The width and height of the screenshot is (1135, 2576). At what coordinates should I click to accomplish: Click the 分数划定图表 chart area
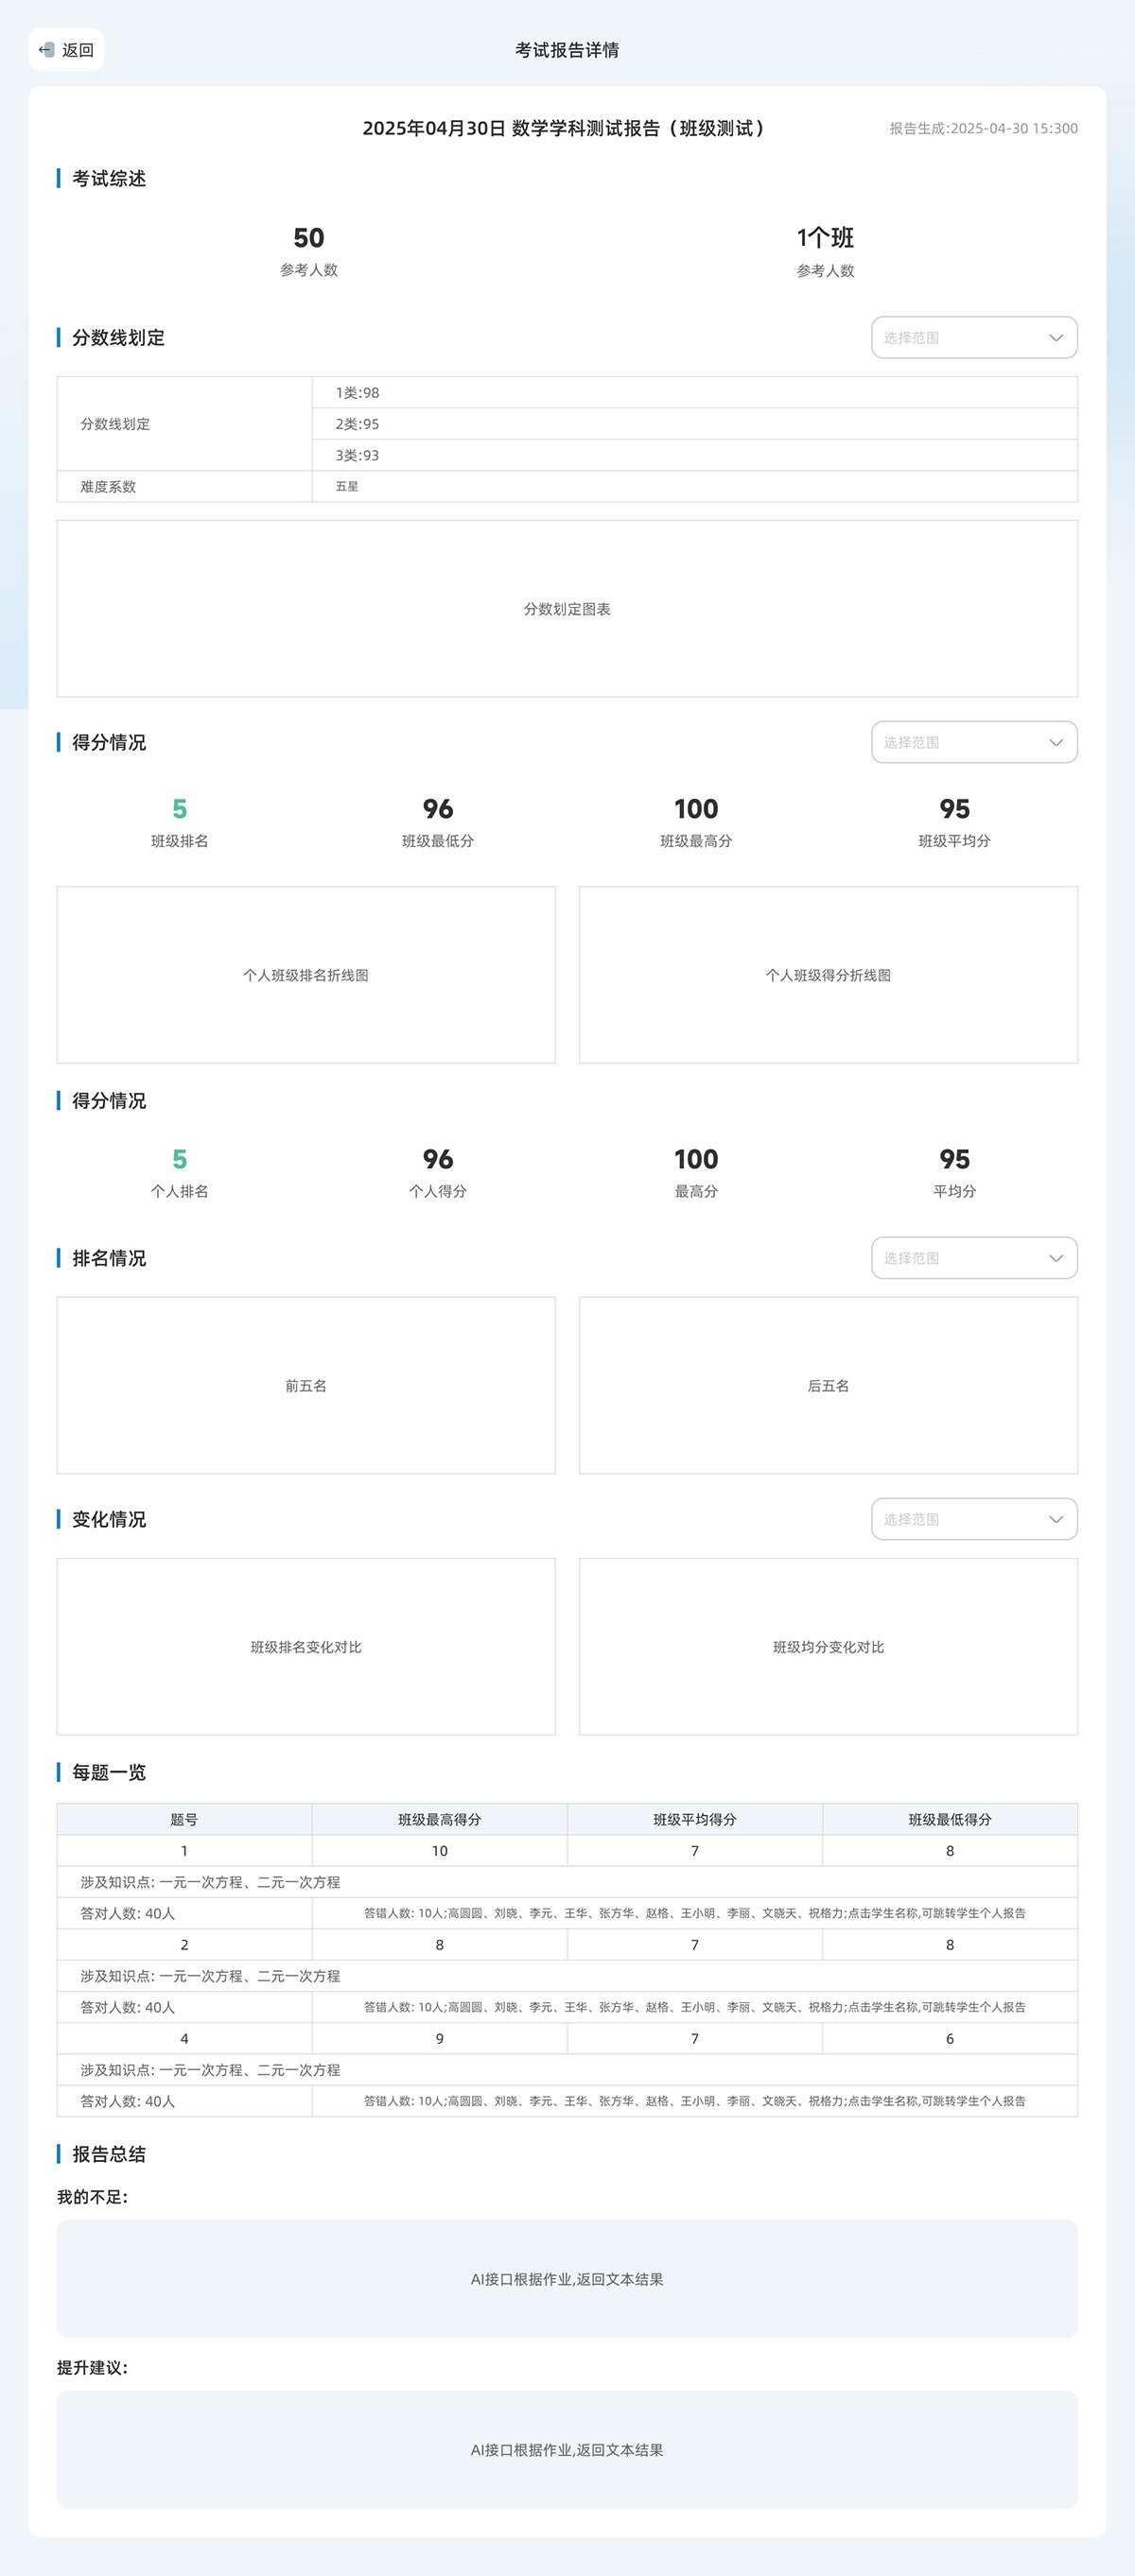tap(567, 608)
